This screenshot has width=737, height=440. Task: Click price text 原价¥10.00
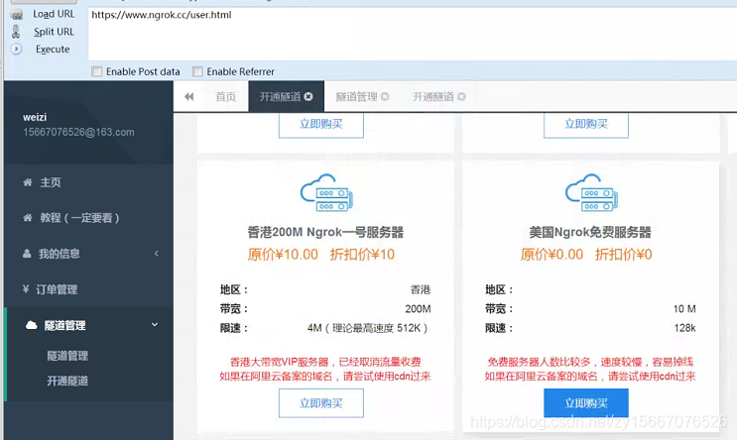click(x=283, y=255)
